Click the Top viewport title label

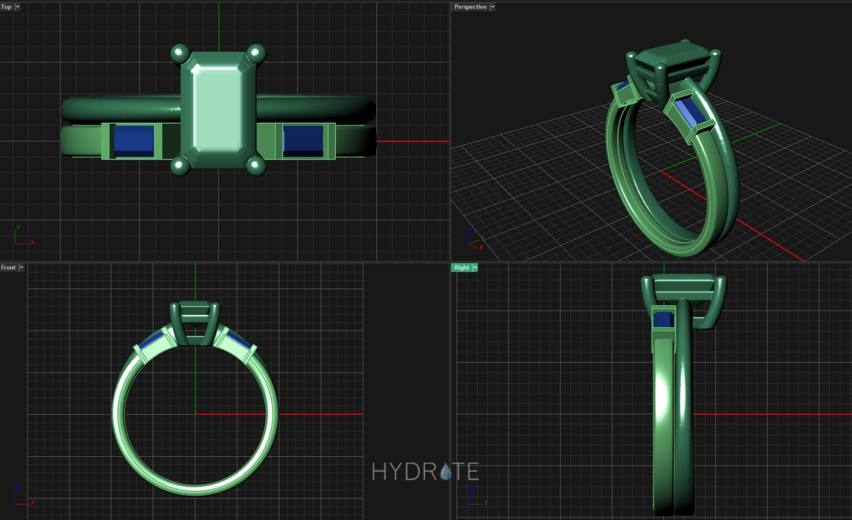tap(6, 7)
